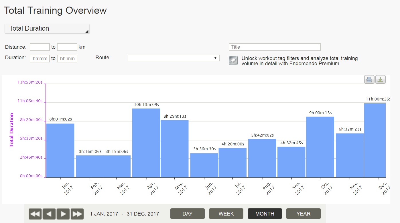Screen dimensions: 400x223
Task: Expand the Route dropdown
Action: tap(174, 58)
